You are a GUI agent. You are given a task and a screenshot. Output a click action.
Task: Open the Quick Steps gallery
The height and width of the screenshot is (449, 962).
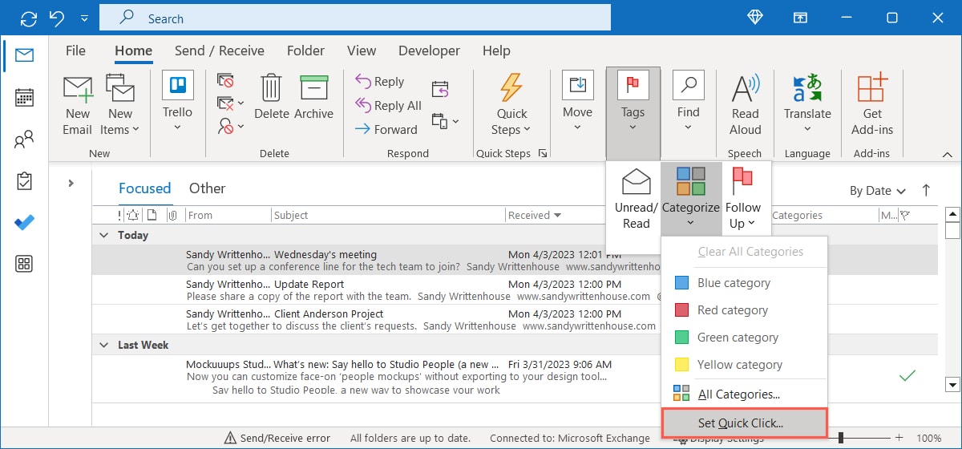point(511,105)
